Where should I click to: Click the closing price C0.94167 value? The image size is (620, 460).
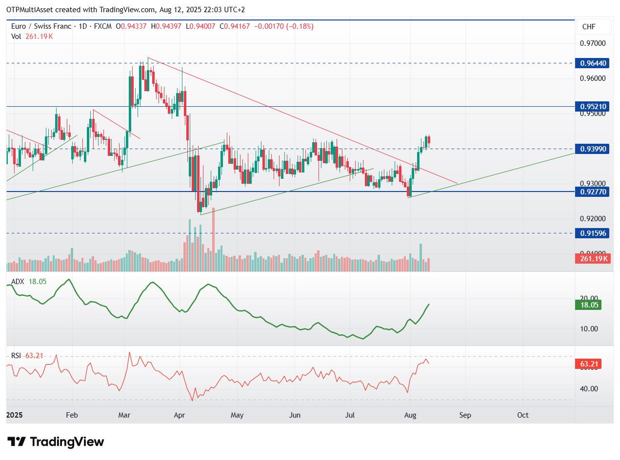tap(236, 26)
